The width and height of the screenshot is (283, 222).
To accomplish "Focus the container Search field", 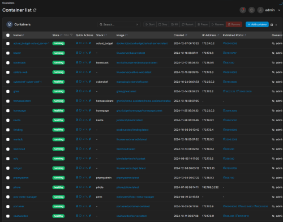I will [x=118, y=24].
